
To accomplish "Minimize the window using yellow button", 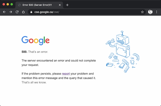I will pyautogui.click(x=8, y=4).
